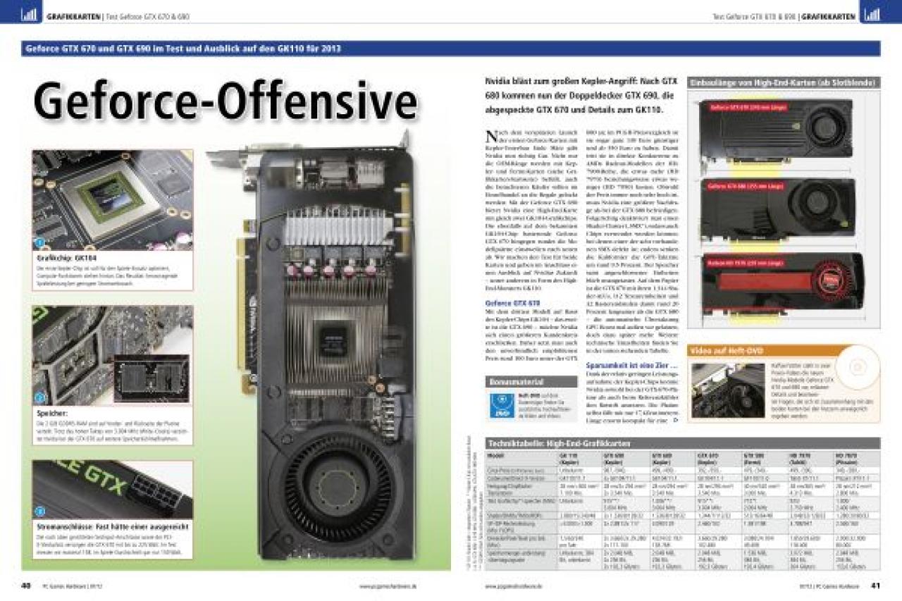Click the Einbaulänge von High-End-Karten header
This screenshot has width=902, height=601.
(x=784, y=82)
